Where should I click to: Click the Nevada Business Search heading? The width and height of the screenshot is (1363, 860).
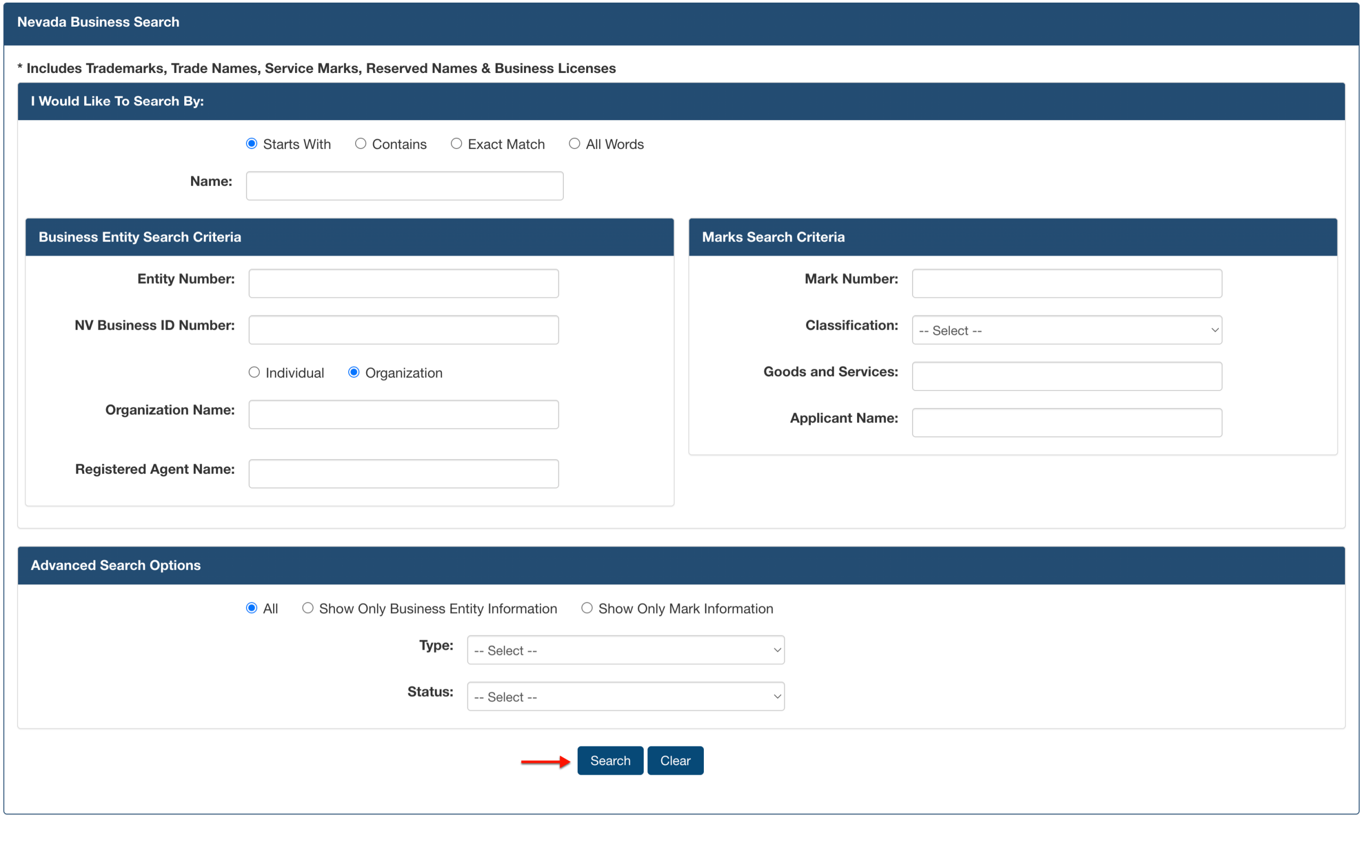pos(98,22)
